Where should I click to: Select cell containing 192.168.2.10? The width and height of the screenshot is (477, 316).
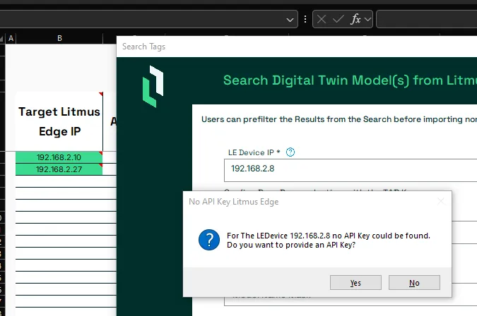click(59, 157)
